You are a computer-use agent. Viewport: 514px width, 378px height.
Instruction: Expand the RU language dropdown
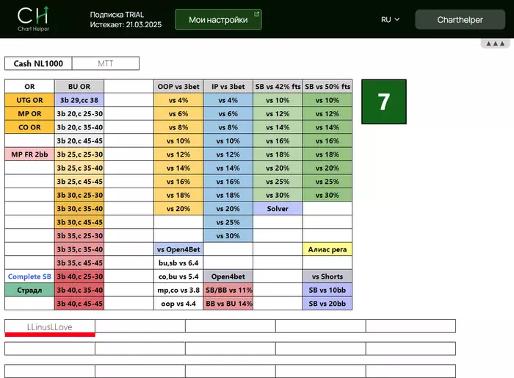click(390, 20)
